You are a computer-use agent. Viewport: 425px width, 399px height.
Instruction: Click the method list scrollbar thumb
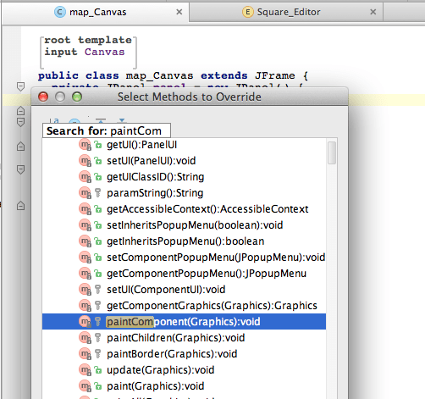click(x=332, y=152)
